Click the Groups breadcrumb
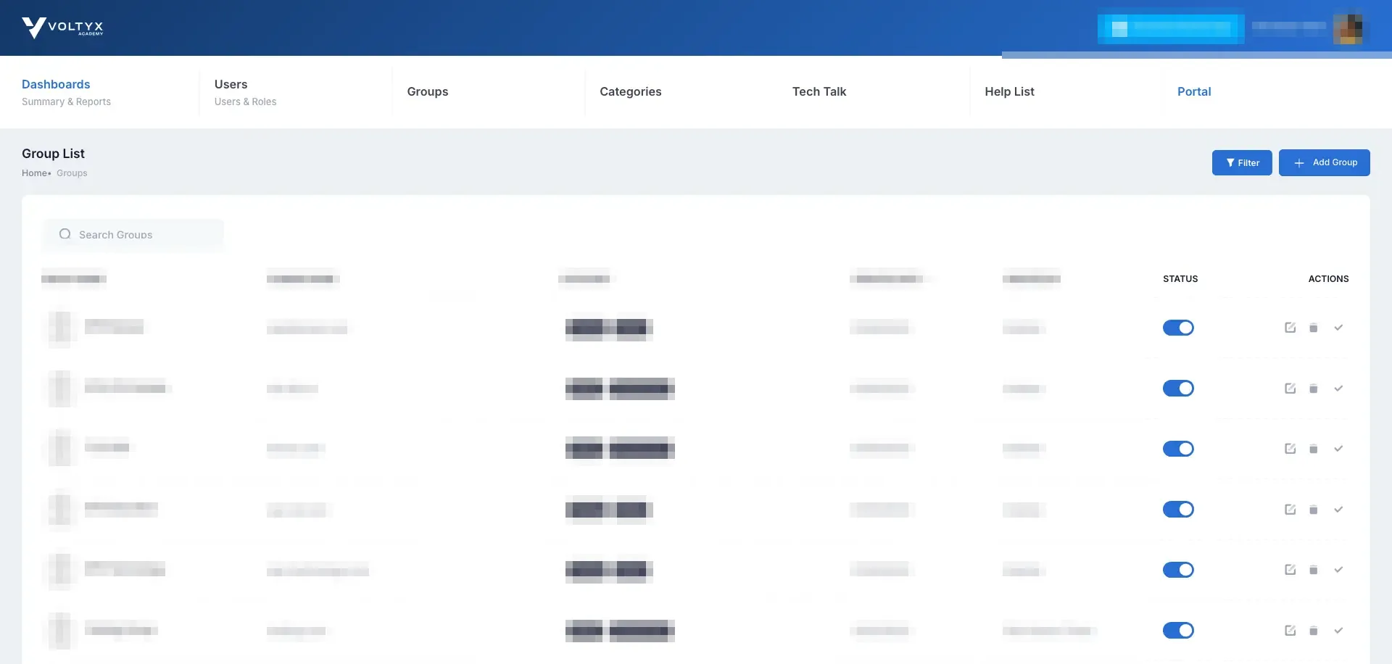The image size is (1392, 664). tap(72, 173)
